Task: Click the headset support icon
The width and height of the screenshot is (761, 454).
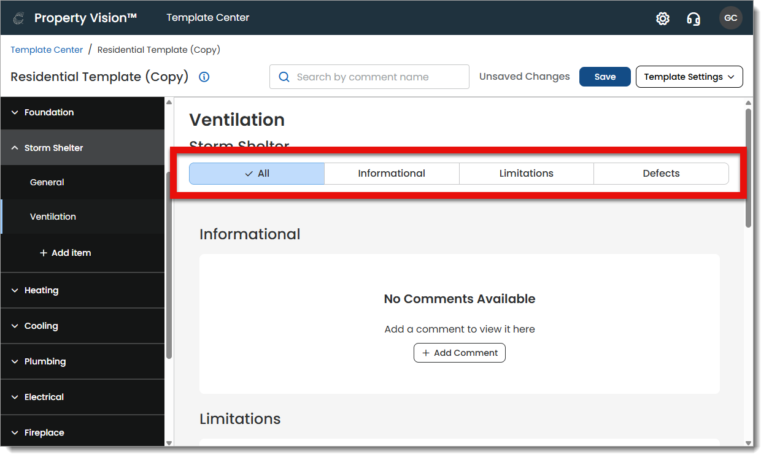Action: pyautogui.click(x=693, y=18)
